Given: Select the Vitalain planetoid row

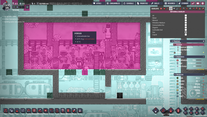Looking at the screenshot, I should coord(189,44).
